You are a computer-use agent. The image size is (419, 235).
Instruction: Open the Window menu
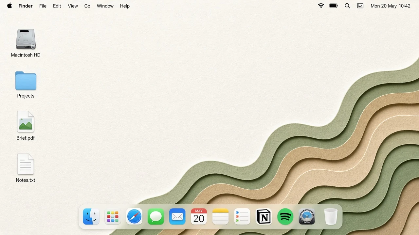[x=105, y=6]
